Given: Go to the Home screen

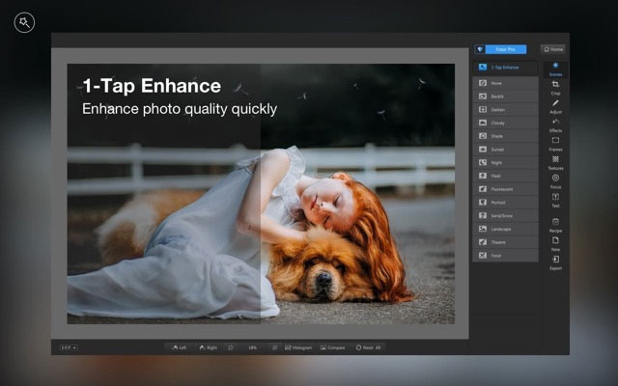Looking at the screenshot, I should (x=553, y=49).
